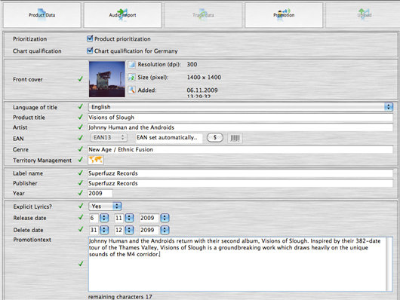Screen dimensions: 400x300
Task: Click the green checkmark beside Year
Action: pyautogui.click(x=80, y=193)
